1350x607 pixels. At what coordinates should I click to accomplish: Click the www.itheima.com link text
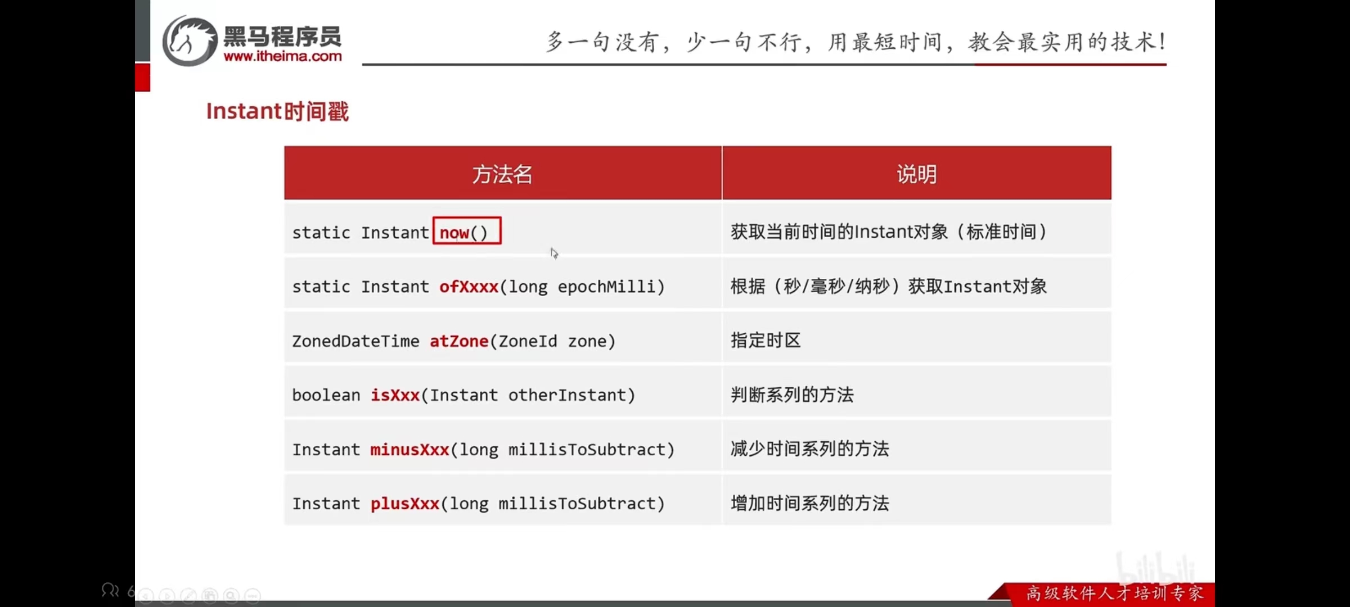tap(282, 56)
